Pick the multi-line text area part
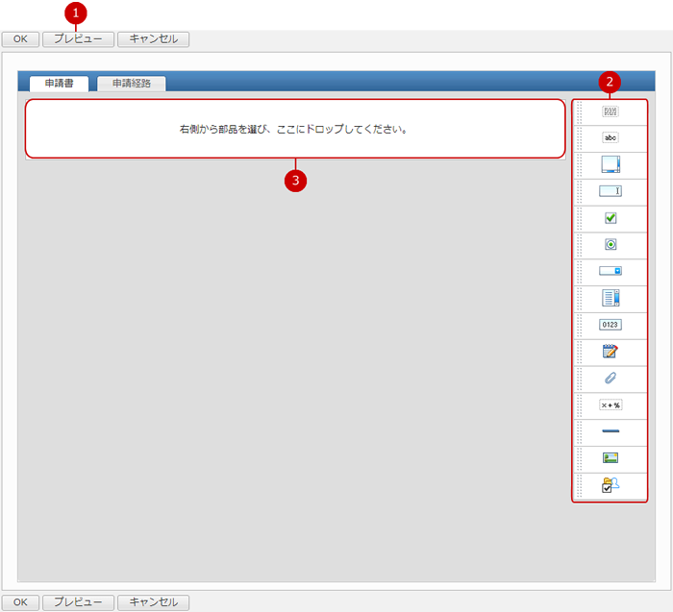Screen dimensions: 673x612 pyautogui.click(x=611, y=164)
